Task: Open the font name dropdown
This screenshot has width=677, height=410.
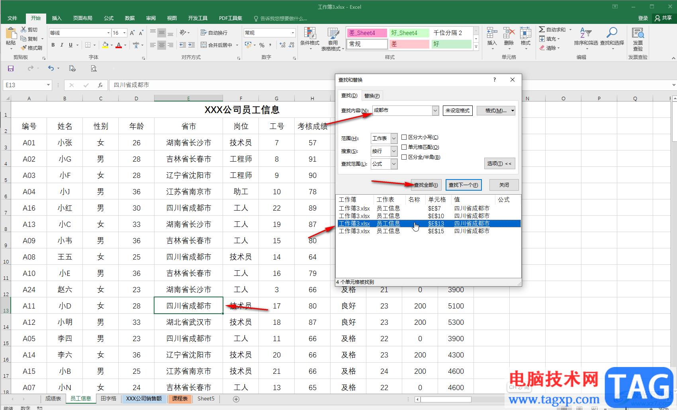Action: point(108,33)
